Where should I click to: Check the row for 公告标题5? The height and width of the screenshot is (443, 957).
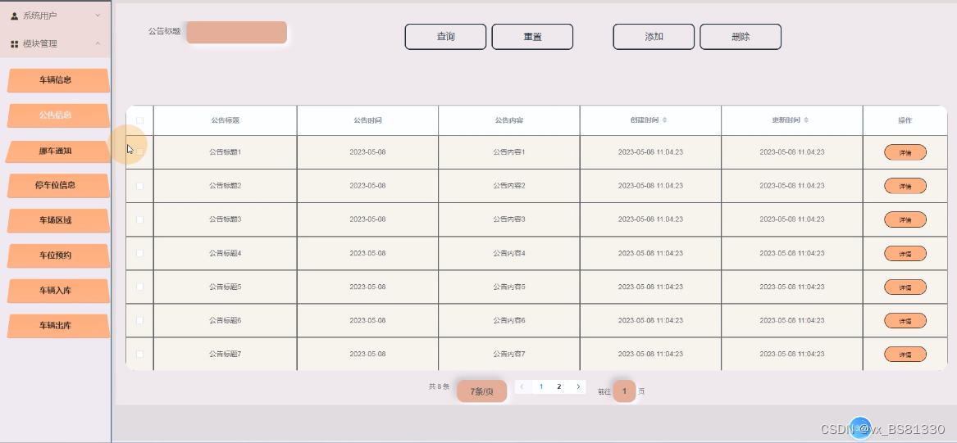(x=139, y=287)
